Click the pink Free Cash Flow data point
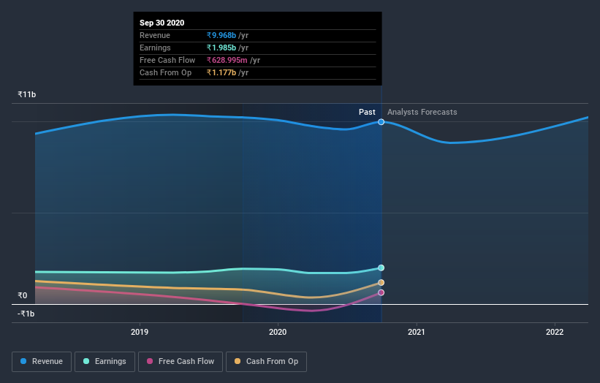Viewport: 600px width, 383px height. pyautogui.click(x=381, y=292)
